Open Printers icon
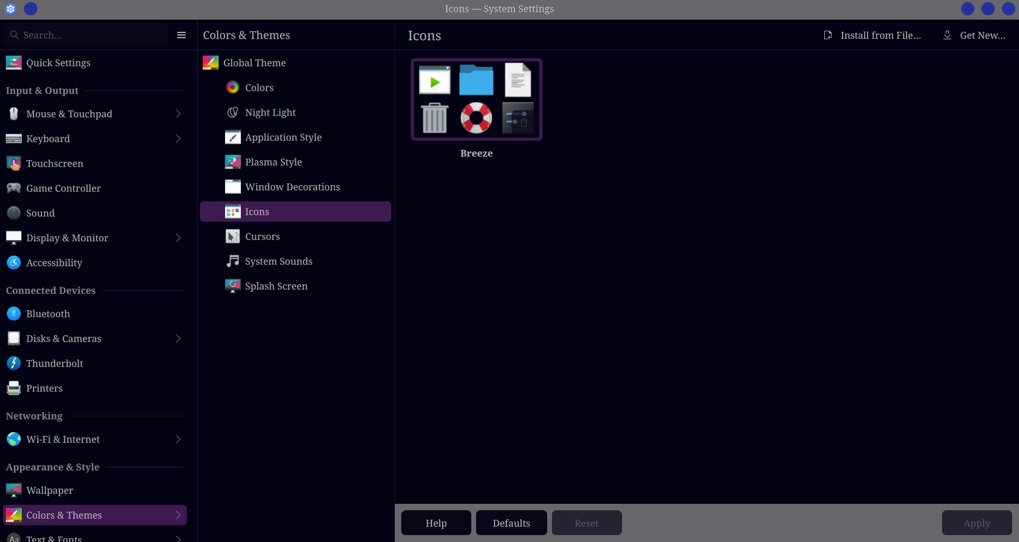The width and height of the screenshot is (1019, 542). (x=14, y=388)
